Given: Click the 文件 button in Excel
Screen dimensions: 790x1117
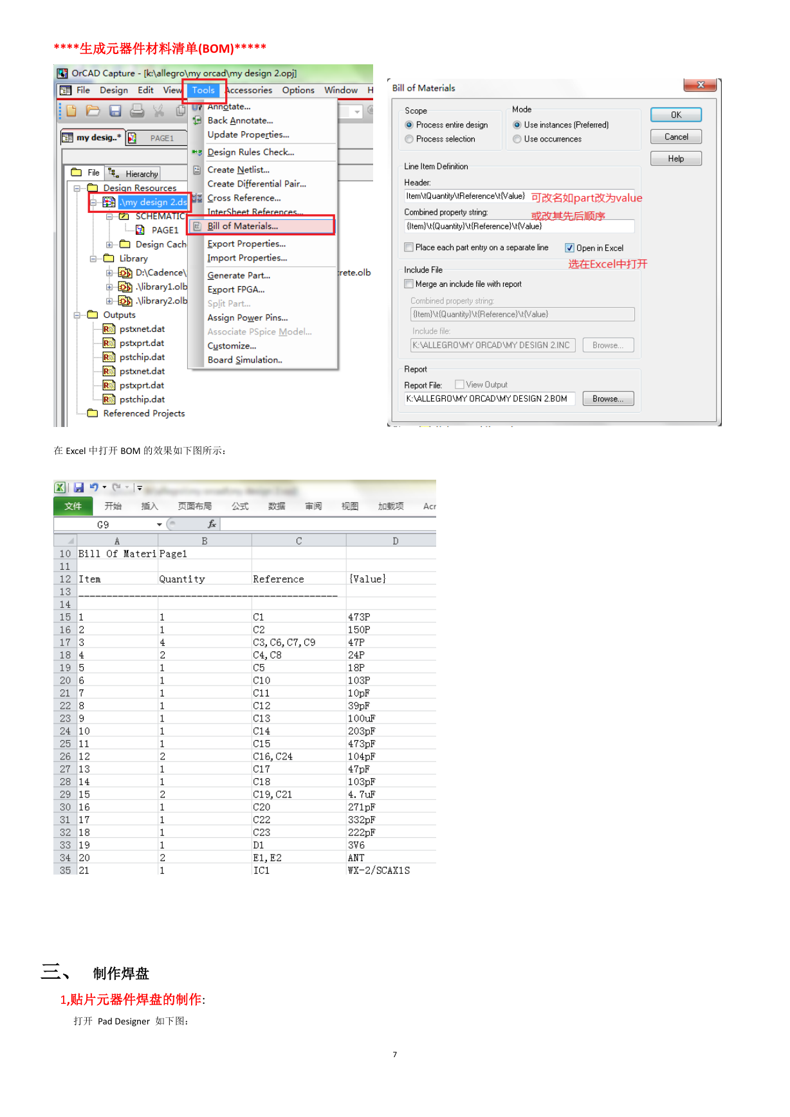Looking at the screenshot, I should [x=73, y=506].
